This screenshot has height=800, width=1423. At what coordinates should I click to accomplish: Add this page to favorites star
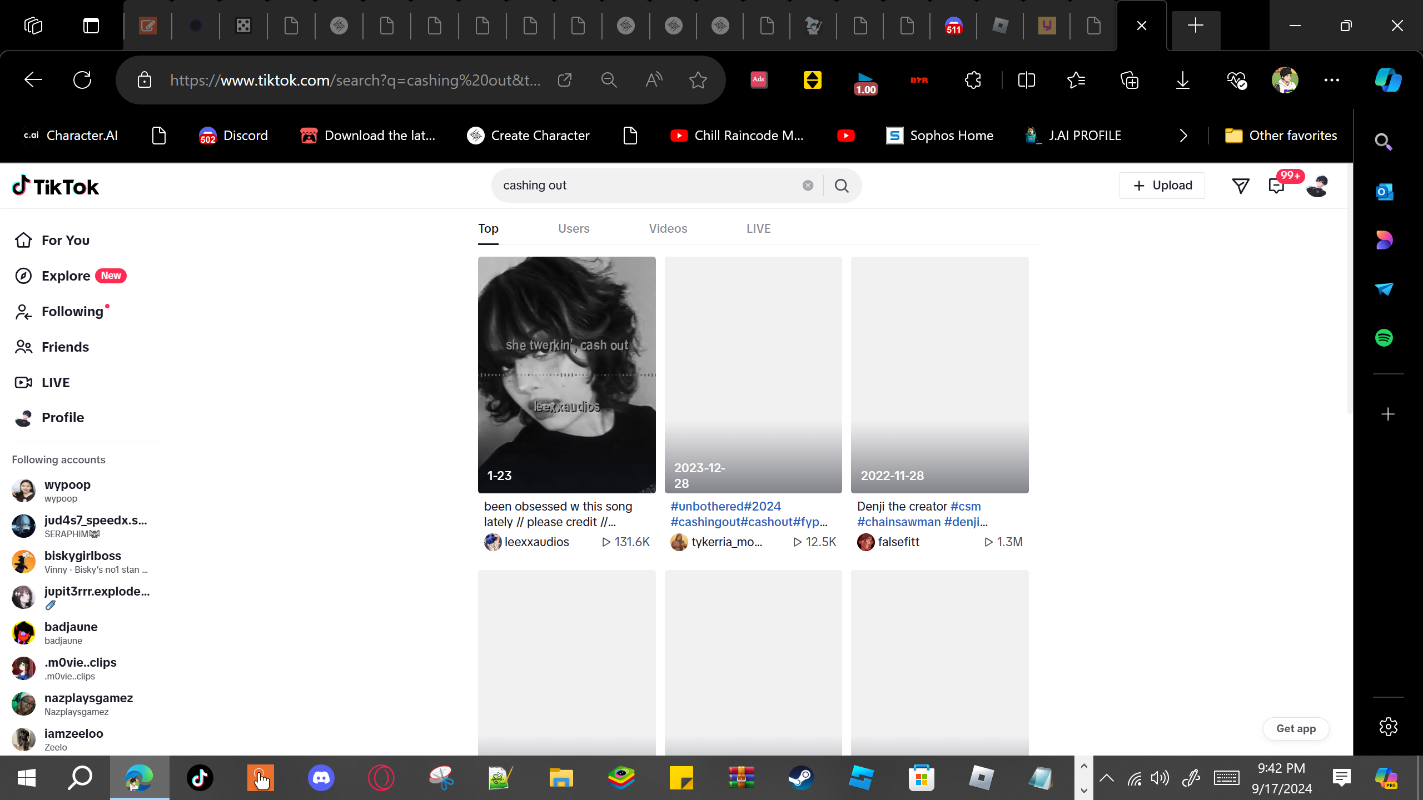pyautogui.click(x=698, y=80)
